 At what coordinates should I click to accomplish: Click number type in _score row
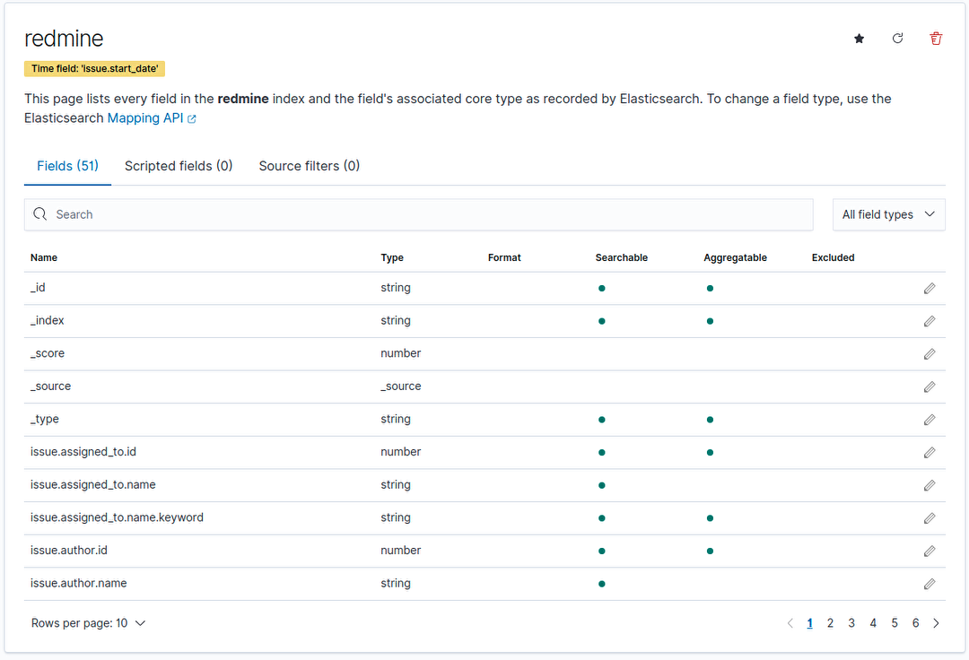(400, 353)
